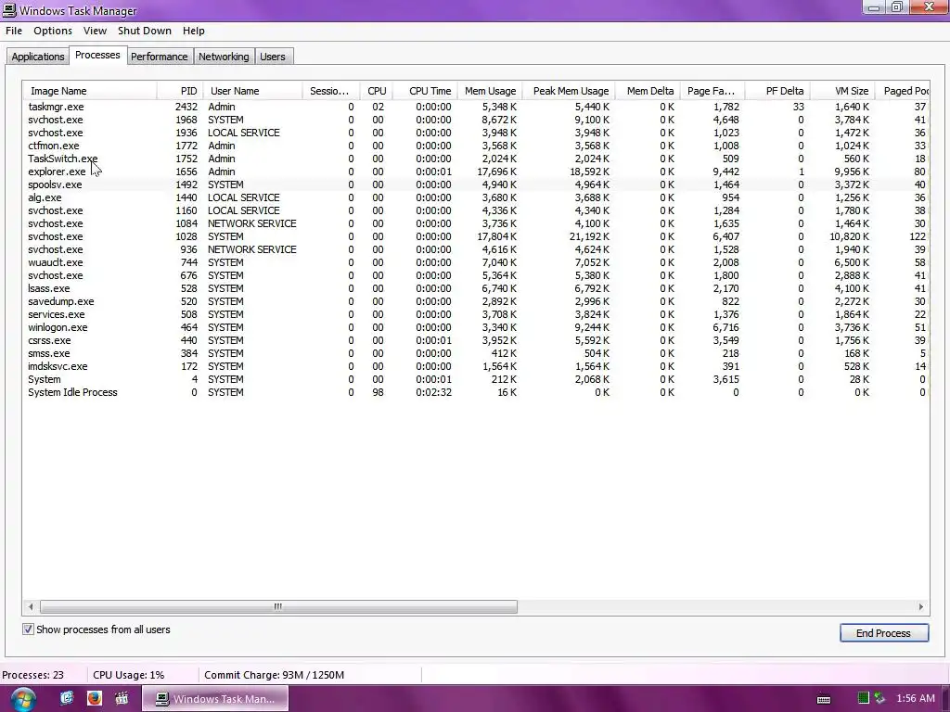
Task: Switch to the Performance tab
Action: pos(160,57)
